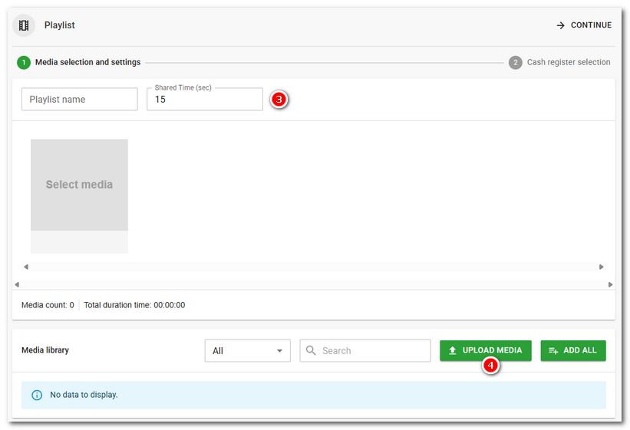Click the ADD ALL button
The width and height of the screenshot is (630, 430).
(x=572, y=350)
